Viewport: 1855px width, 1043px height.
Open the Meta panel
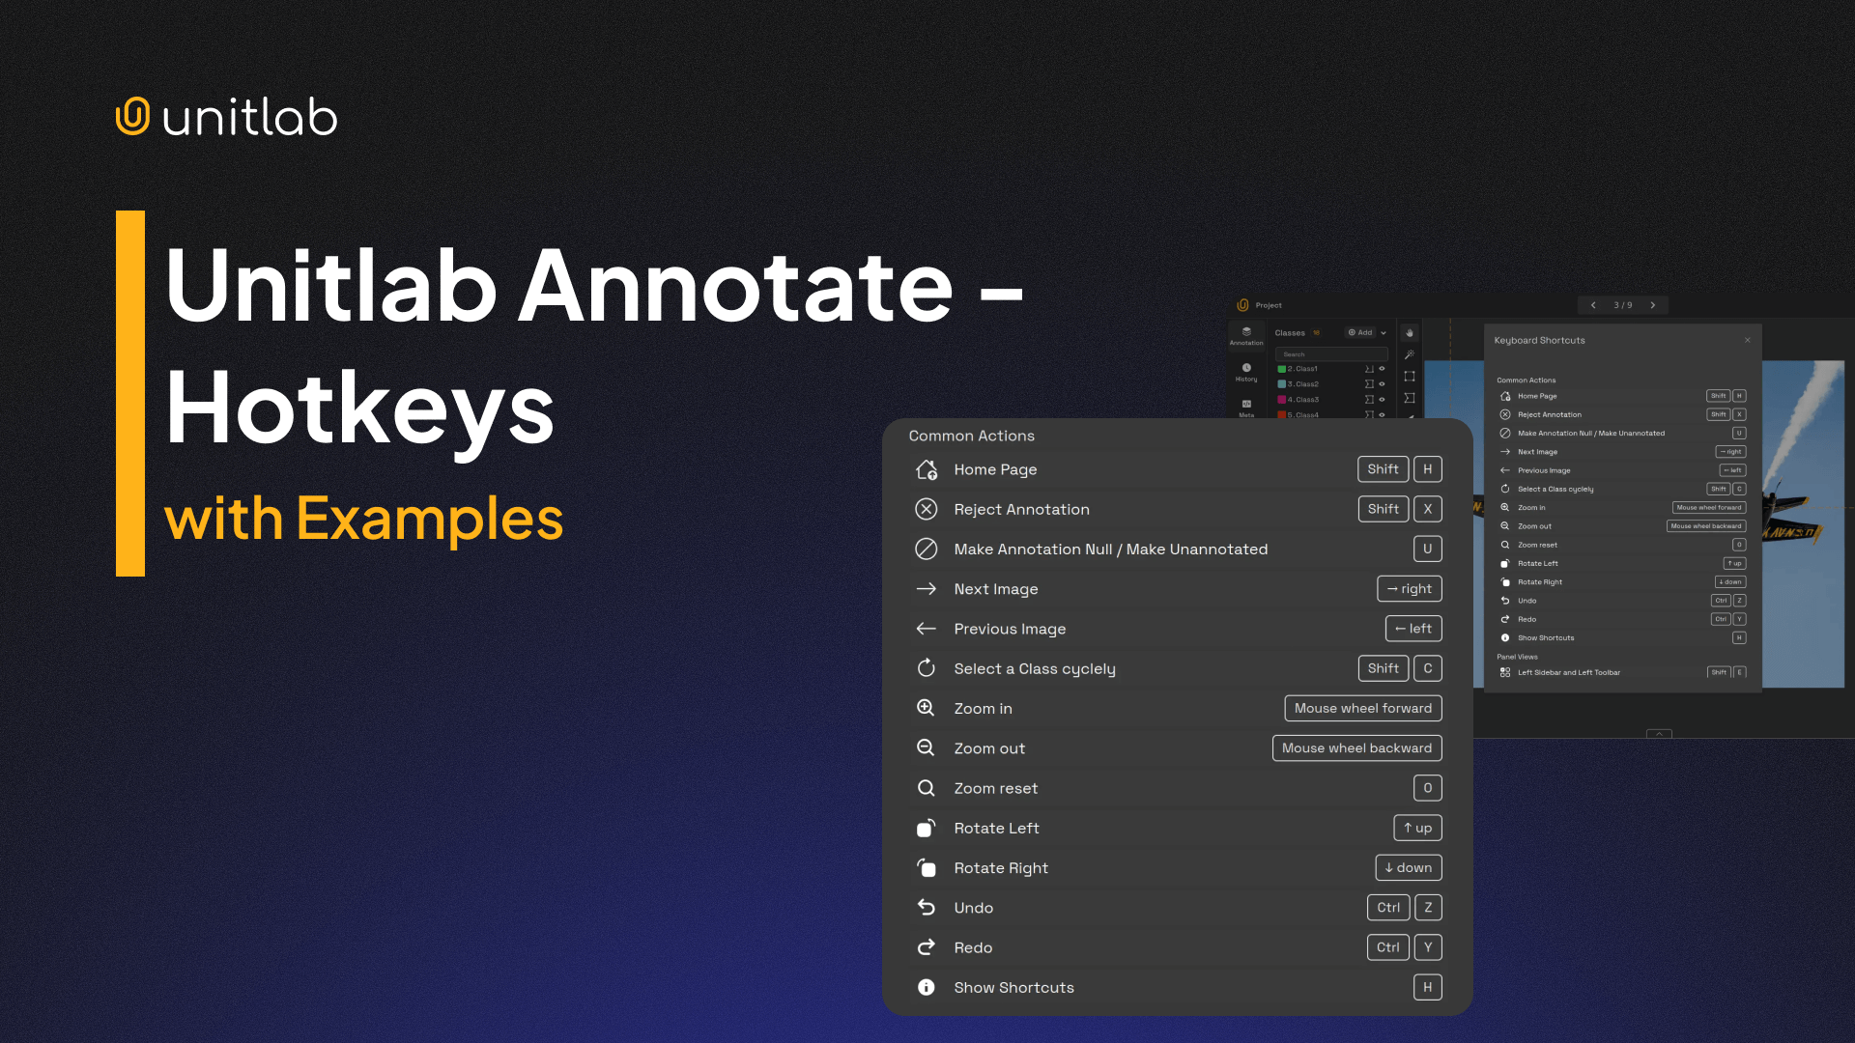point(1247,406)
